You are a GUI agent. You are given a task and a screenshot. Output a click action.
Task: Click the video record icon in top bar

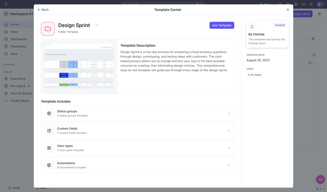coord(303,4)
